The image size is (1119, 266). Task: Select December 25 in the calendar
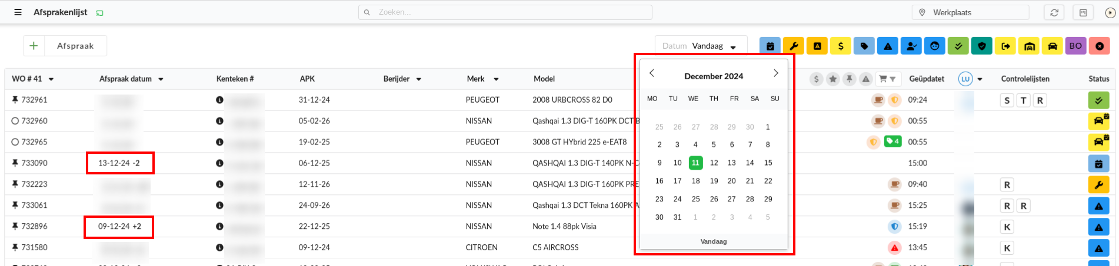point(695,199)
